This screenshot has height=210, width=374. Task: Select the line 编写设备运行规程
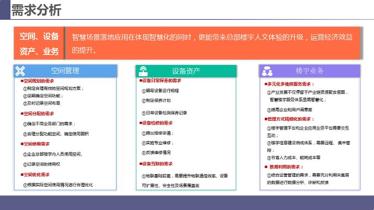pos(161,91)
